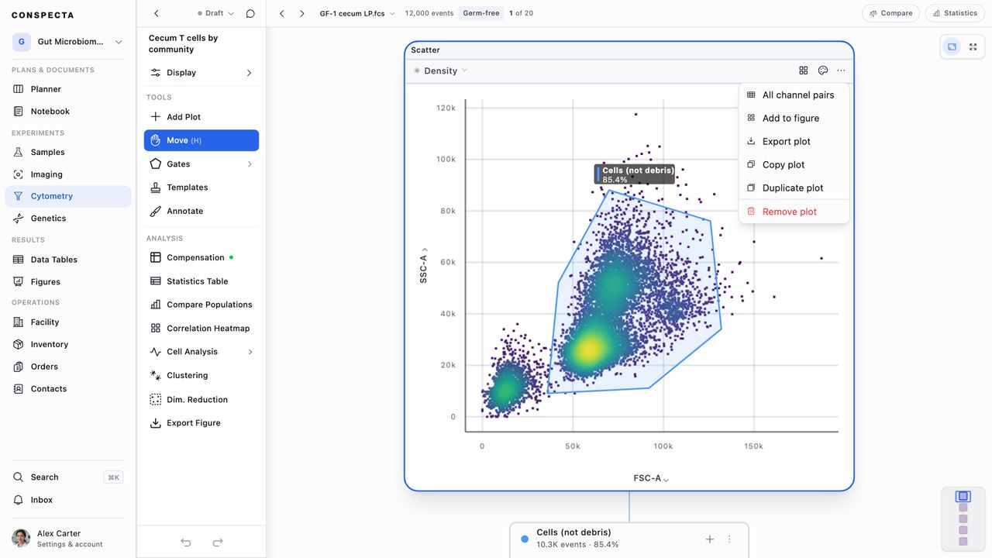Expand the Display settings

[201, 73]
